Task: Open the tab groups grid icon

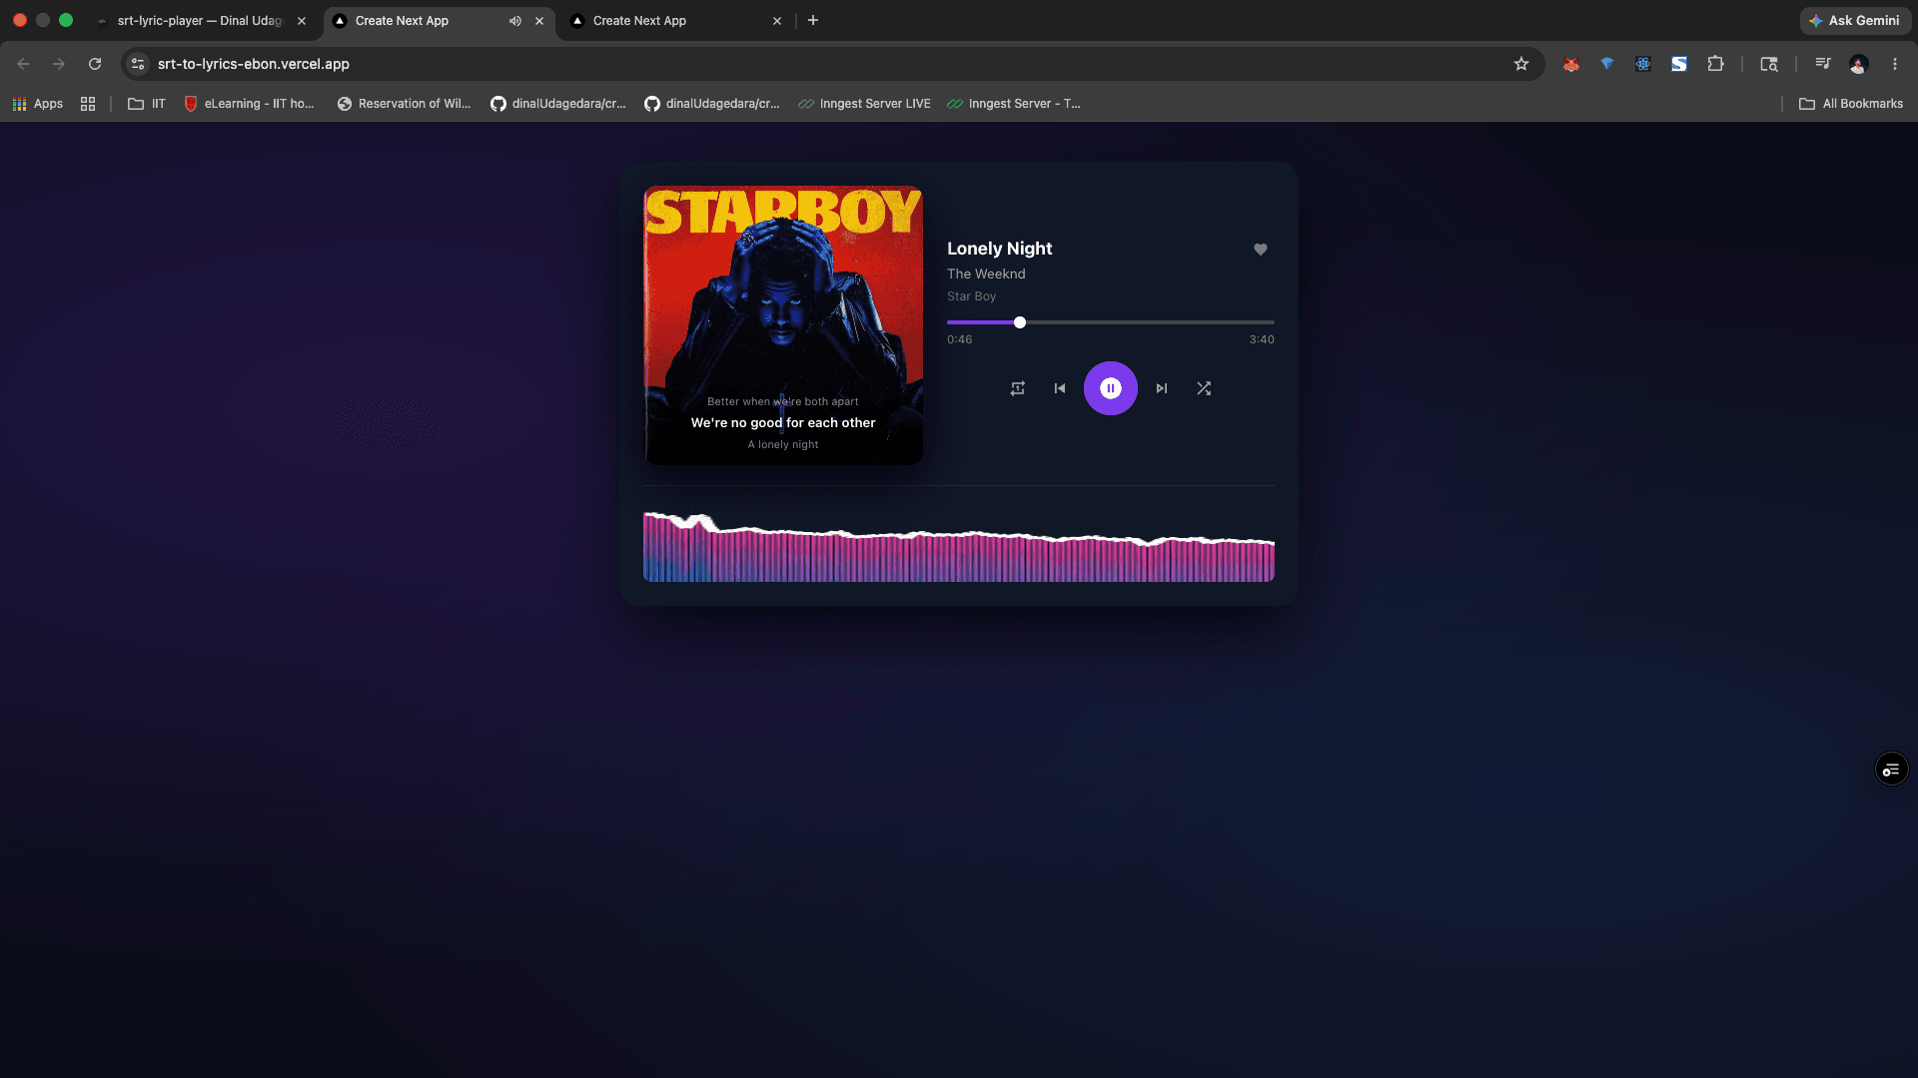Action: (x=88, y=104)
